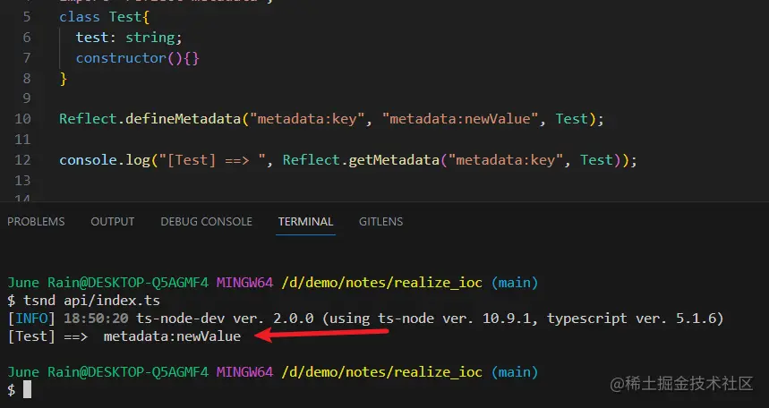Click "metadata:newValue" string on line 10
Image resolution: width=769 pixels, height=408 pixels.
point(460,119)
